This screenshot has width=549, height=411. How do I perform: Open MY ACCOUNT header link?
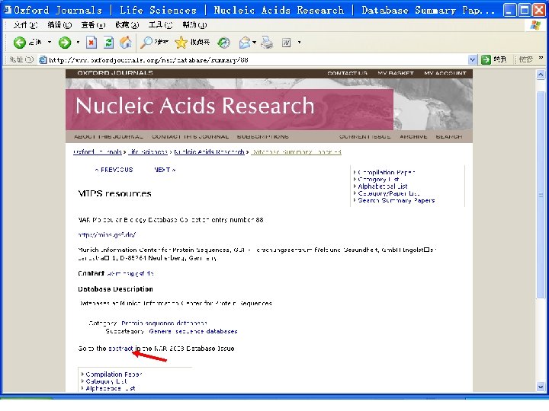(445, 73)
